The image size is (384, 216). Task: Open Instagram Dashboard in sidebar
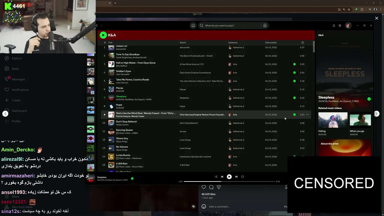click(16, 111)
